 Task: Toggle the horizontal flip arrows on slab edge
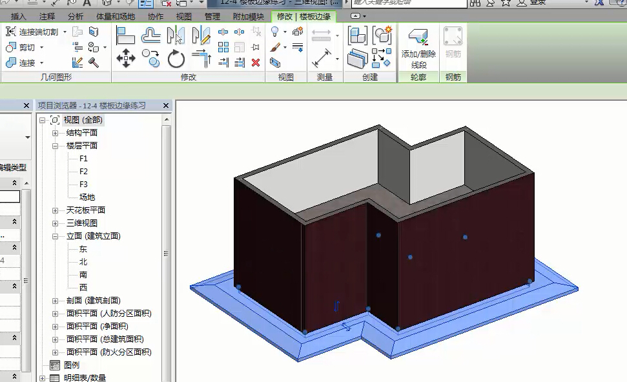[x=347, y=327]
